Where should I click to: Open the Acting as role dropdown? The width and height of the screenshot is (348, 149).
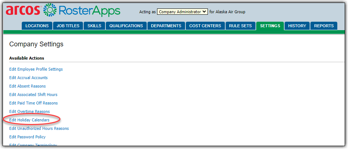[x=182, y=12]
